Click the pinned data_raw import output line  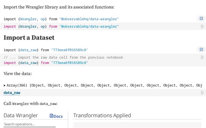point(46,50)
